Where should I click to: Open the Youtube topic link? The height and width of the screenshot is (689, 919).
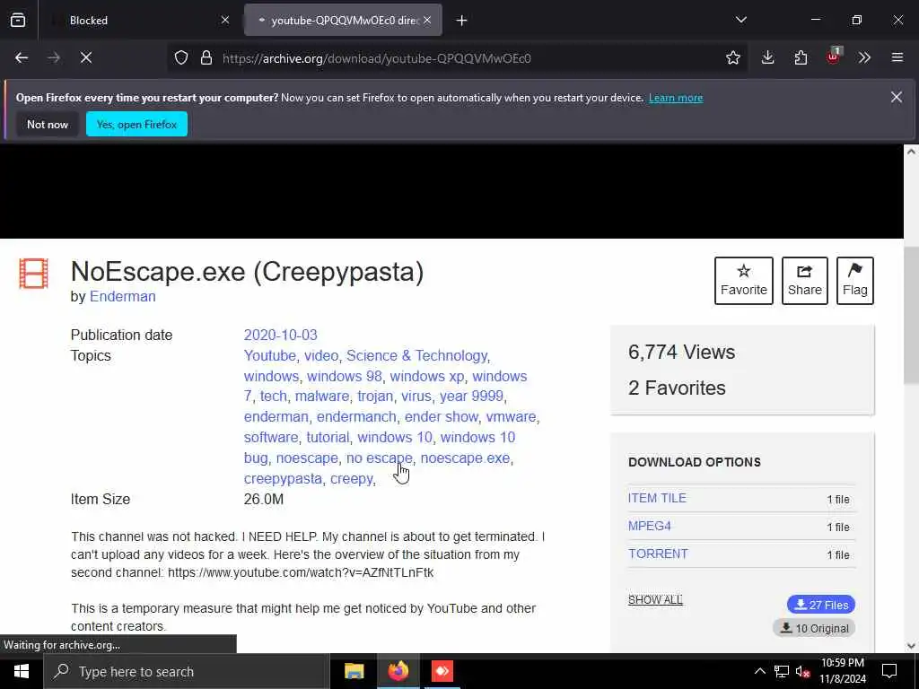click(269, 355)
